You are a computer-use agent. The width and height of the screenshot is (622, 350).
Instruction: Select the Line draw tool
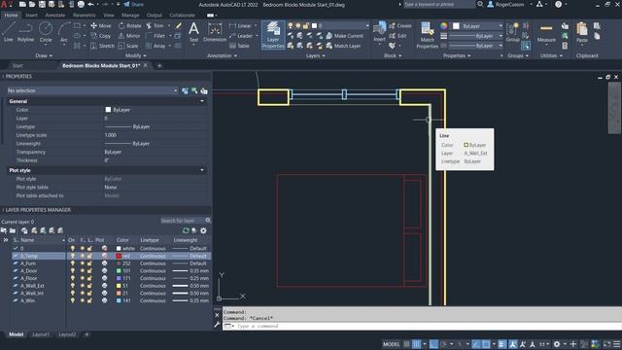[x=9, y=32]
